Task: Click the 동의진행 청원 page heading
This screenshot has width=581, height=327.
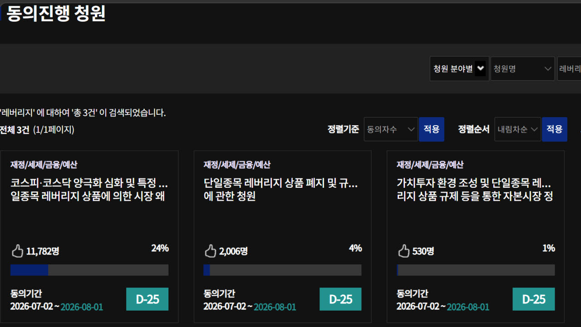Action: coord(56,14)
